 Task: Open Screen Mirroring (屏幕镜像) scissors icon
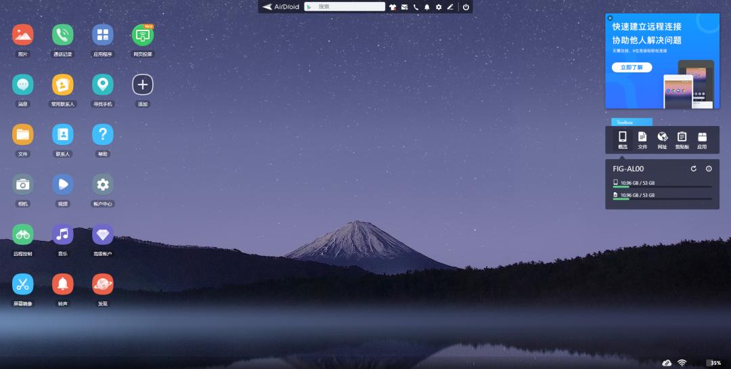click(23, 284)
